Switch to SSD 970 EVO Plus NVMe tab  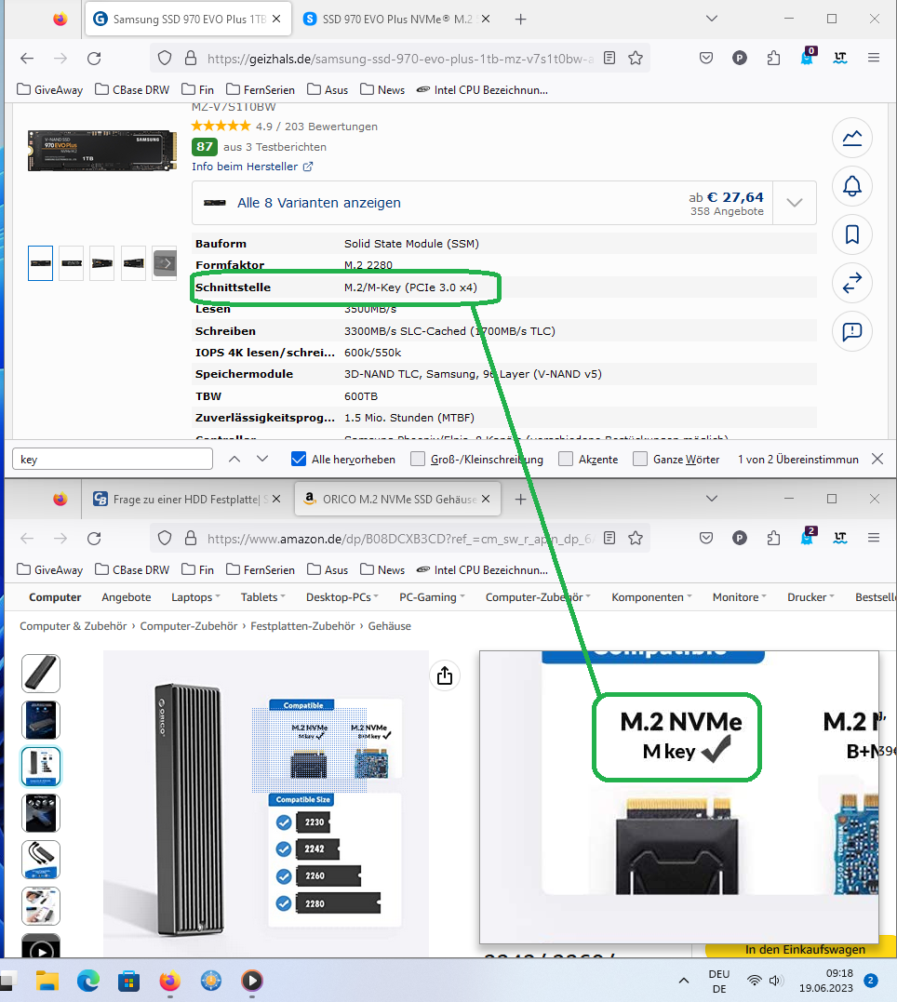[x=397, y=20]
